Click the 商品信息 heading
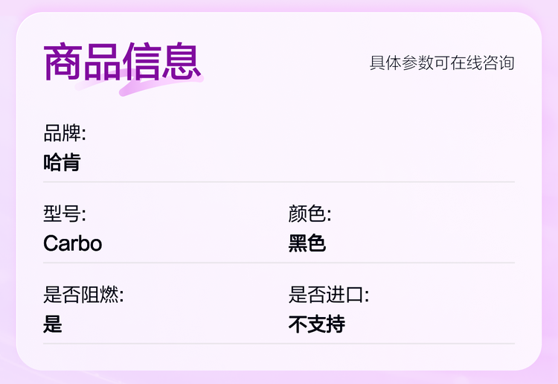 tap(123, 62)
